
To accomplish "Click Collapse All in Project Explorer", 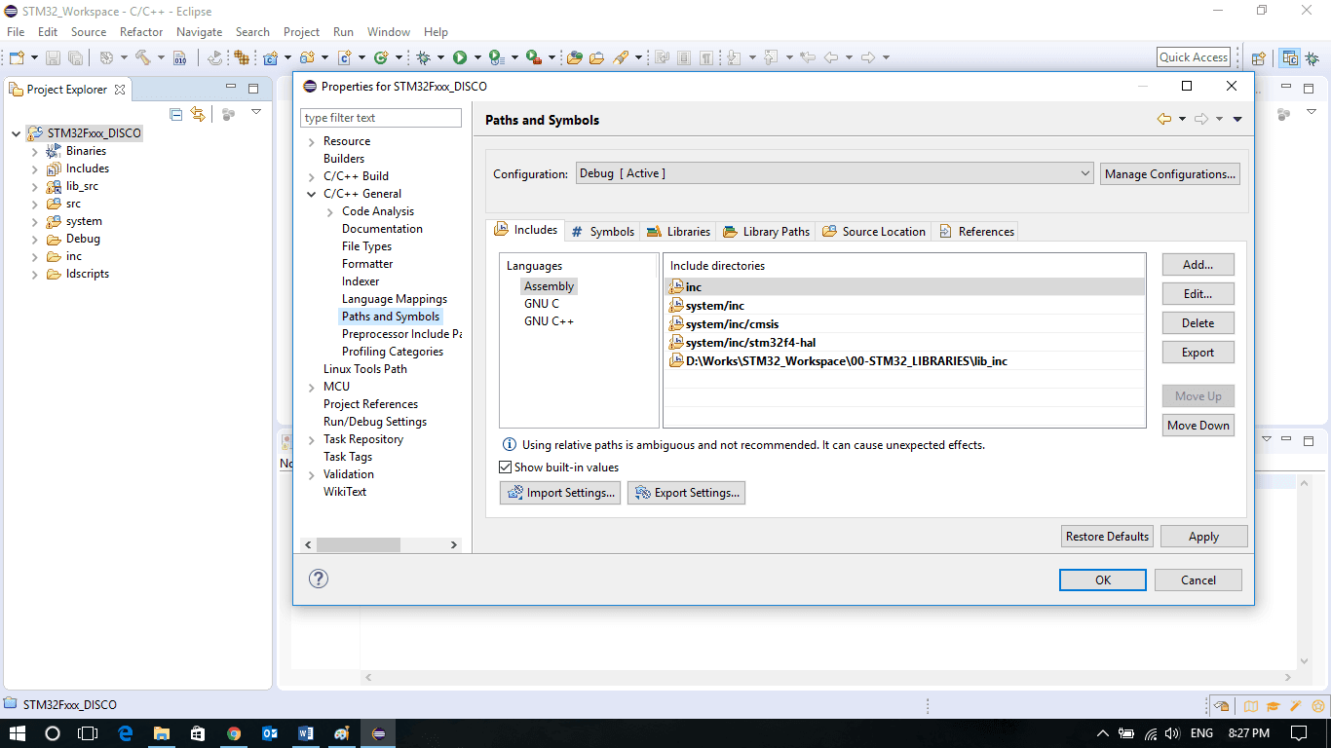I will [x=176, y=114].
